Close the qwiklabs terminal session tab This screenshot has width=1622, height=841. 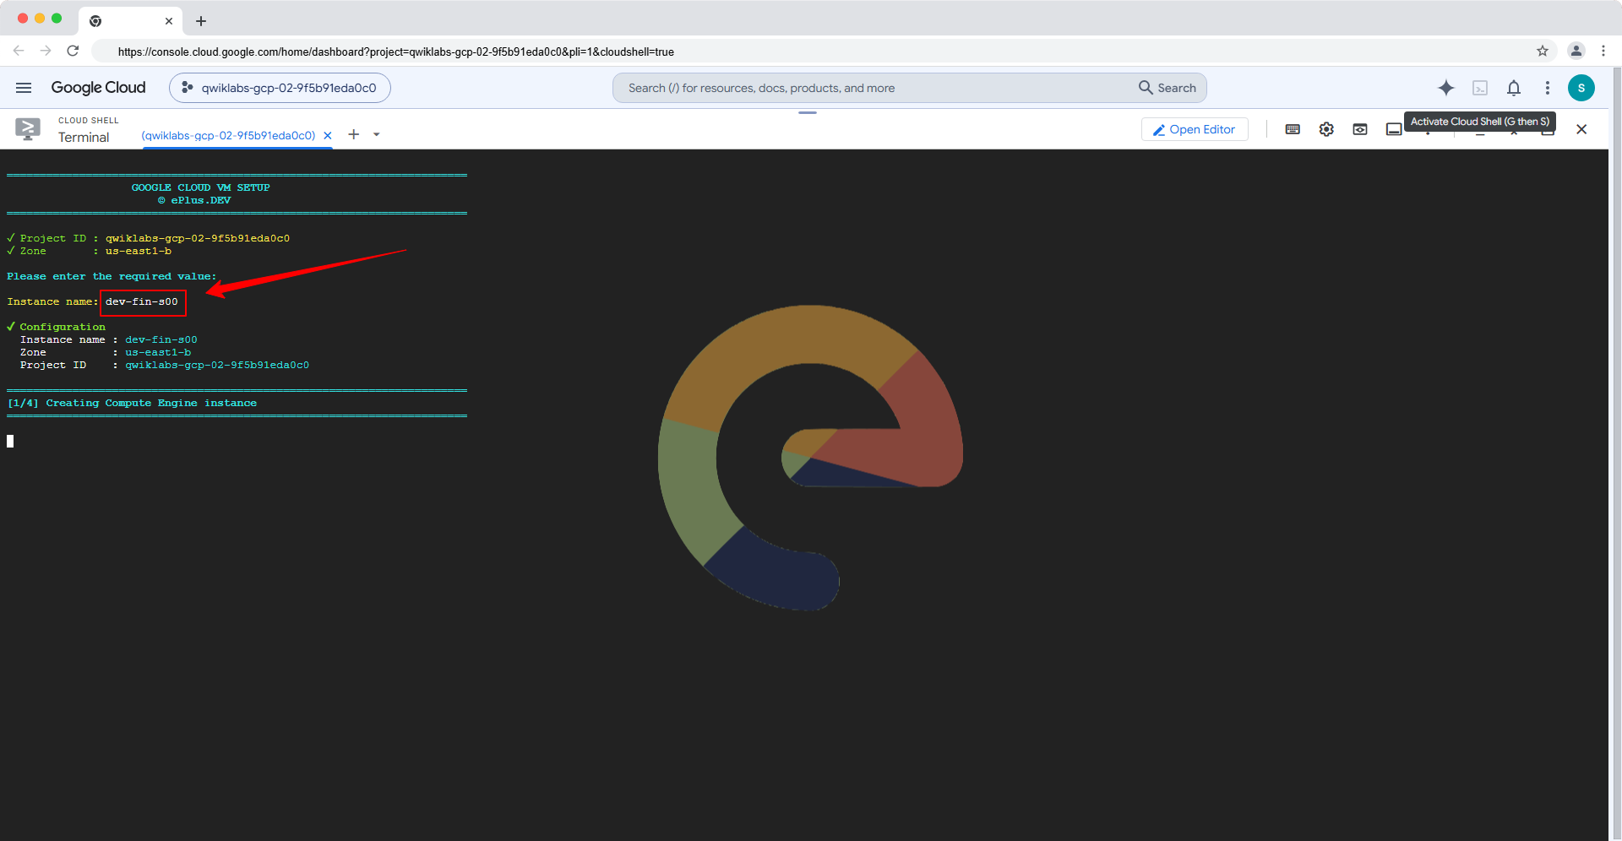pyautogui.click(x=328, y=135)
